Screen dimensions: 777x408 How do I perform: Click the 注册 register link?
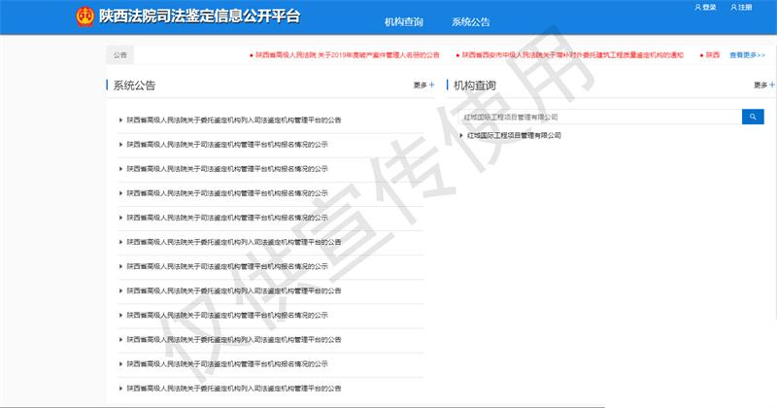point(741,7)
